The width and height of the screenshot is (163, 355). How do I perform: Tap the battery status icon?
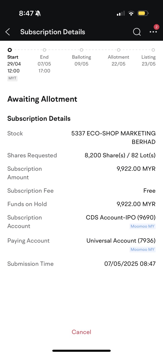click(143, 13)
